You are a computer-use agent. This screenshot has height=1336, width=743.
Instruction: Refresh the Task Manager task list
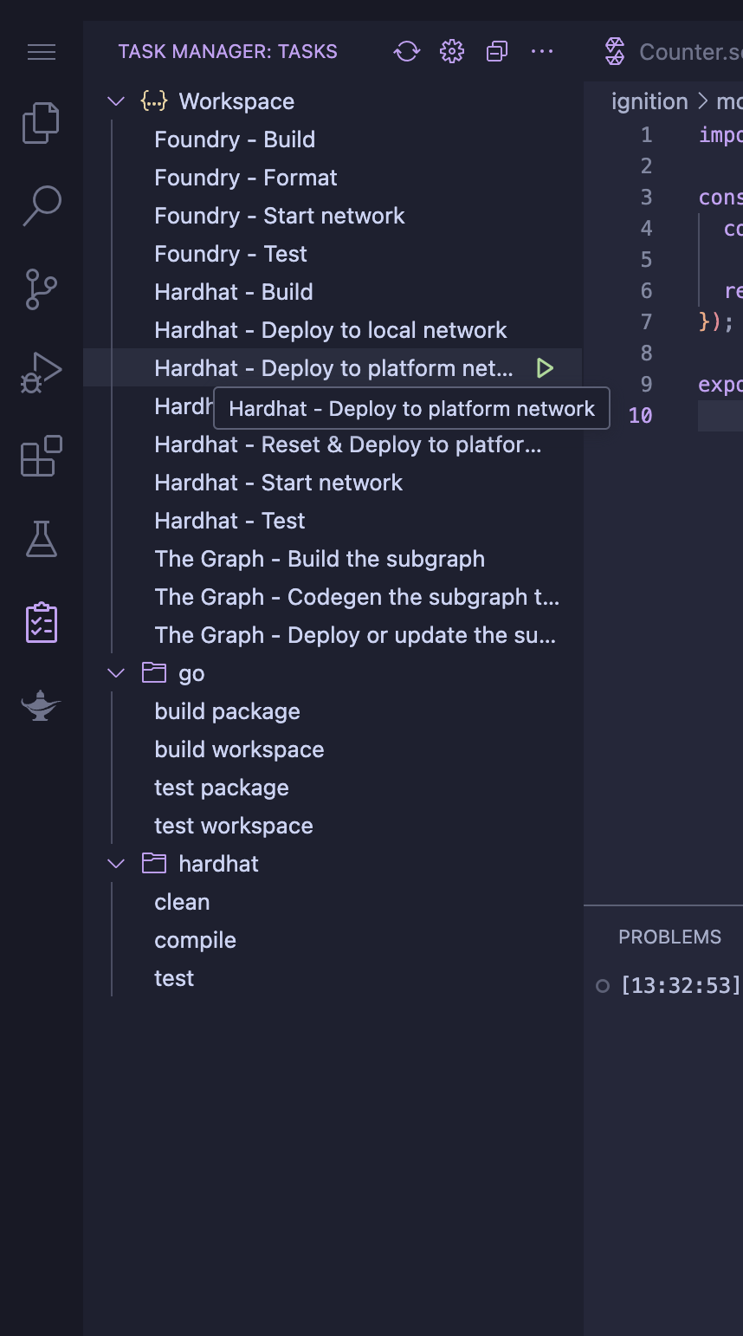406,51
